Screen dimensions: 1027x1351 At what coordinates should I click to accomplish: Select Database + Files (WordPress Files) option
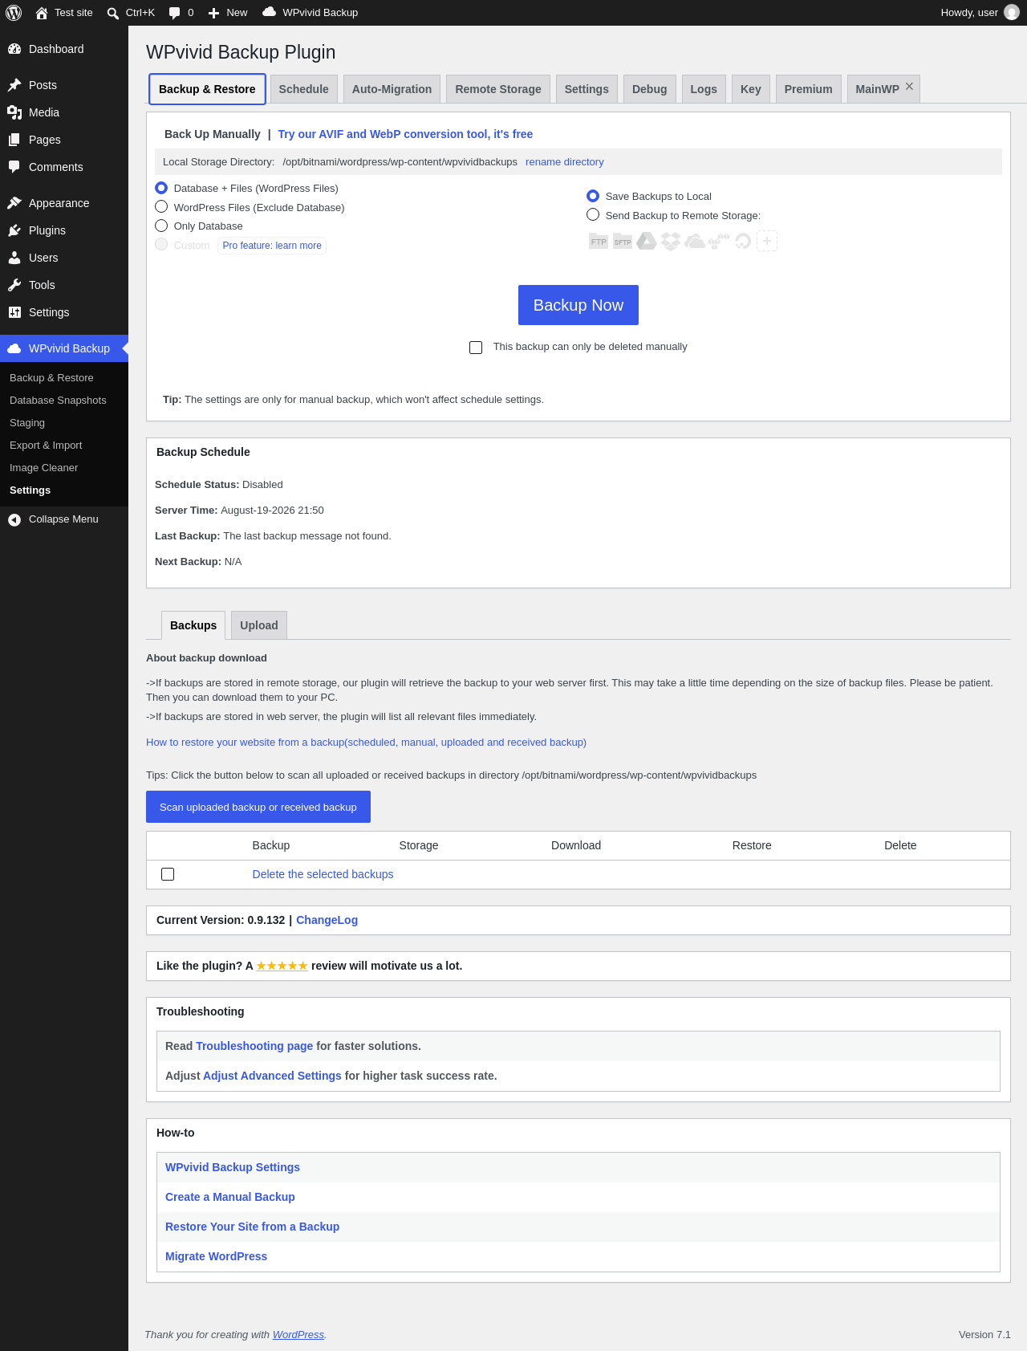[161, 188]
